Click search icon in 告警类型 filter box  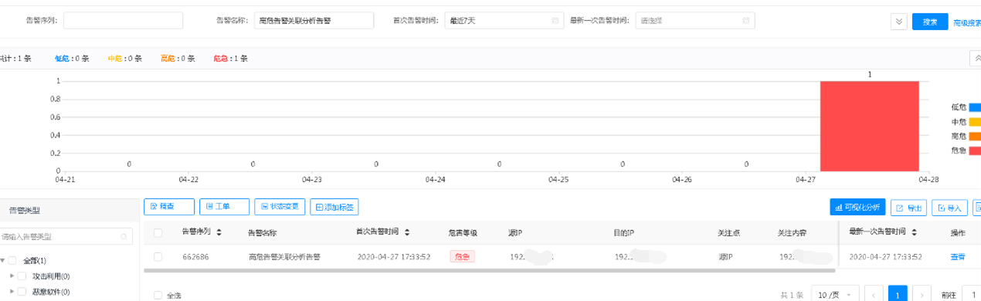123,237
